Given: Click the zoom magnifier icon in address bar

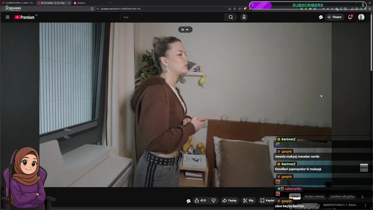Looking at the screenshot, I should tap(235, 9).
